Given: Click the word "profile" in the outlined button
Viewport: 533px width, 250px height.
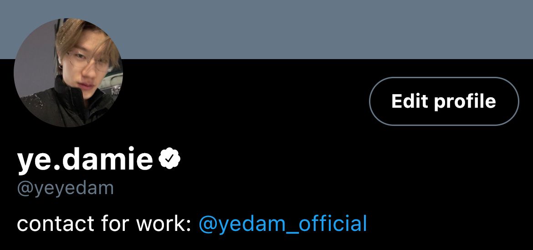Looking at the screenshot, I should click(465, 102).
